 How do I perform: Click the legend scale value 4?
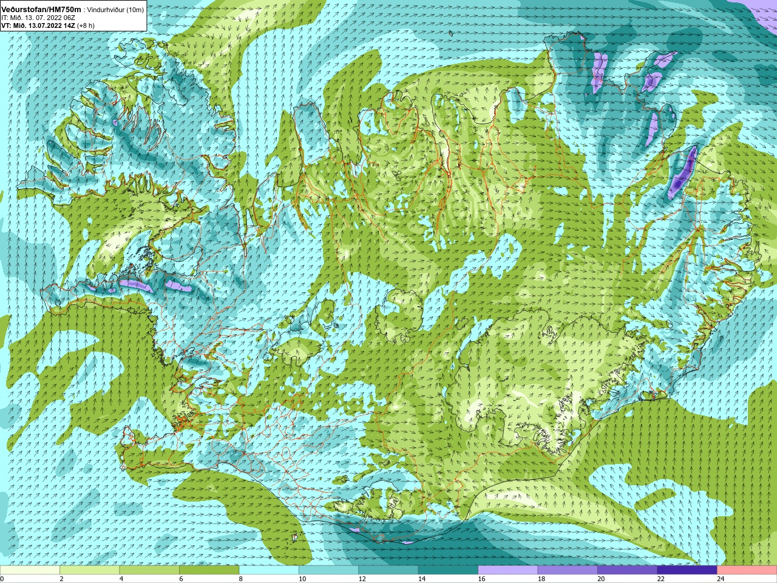121,579
